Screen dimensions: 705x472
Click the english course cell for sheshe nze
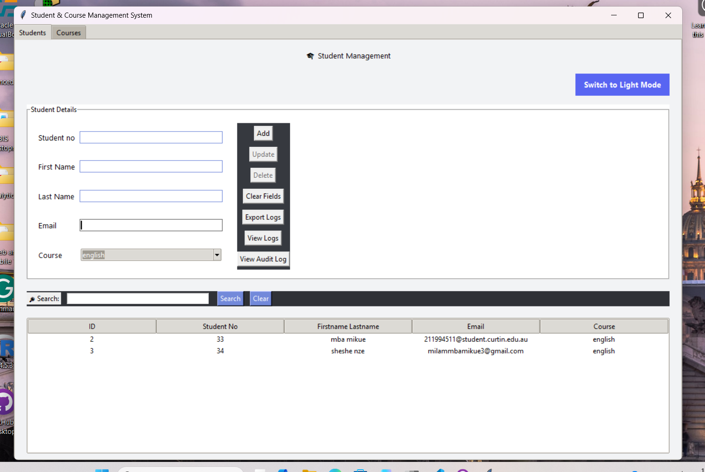(604, 351)
